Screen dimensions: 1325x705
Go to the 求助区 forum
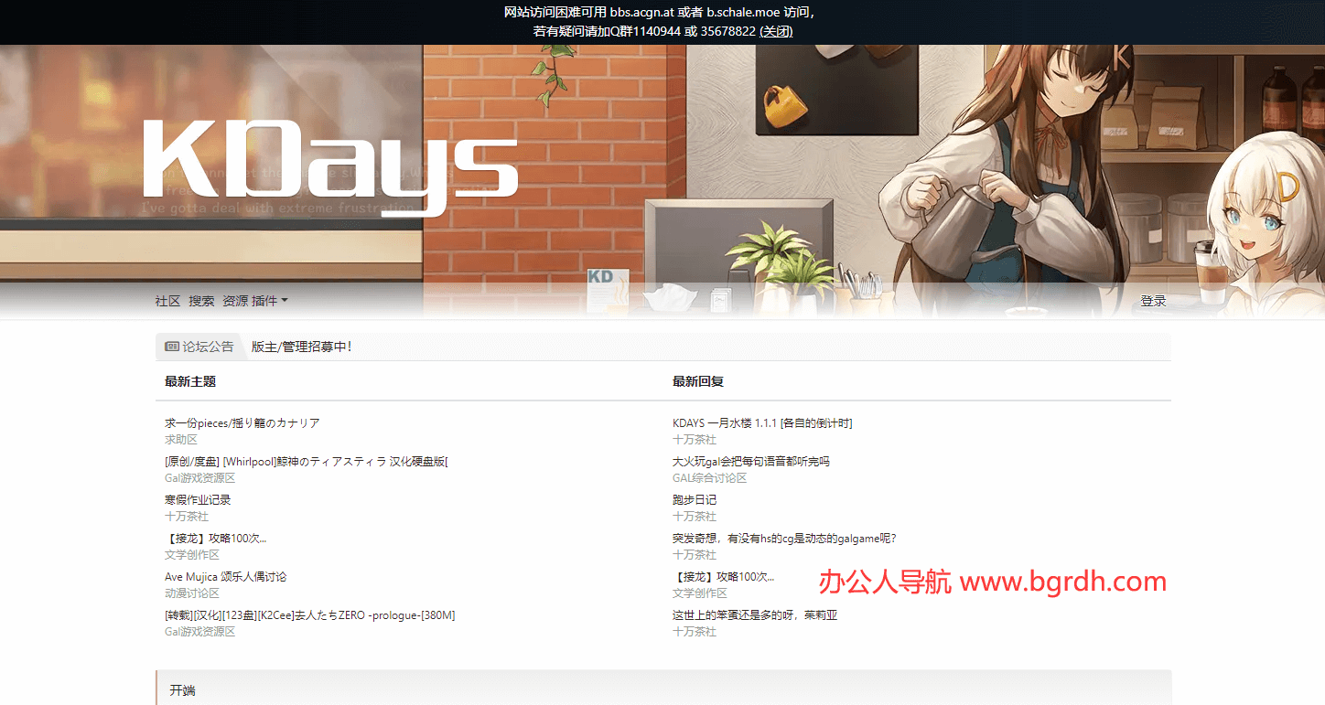pyautogui.click(x=180, y=439)
